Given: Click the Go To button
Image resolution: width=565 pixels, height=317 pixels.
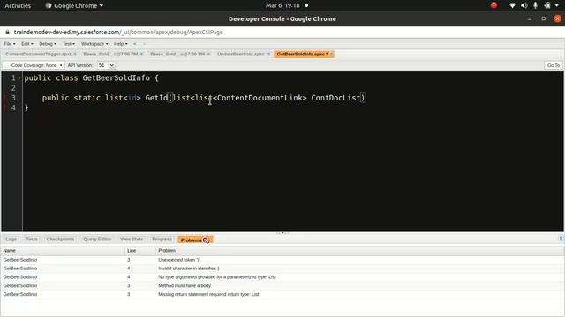Looking at the screenshot, I should click(x=554, y=65).
